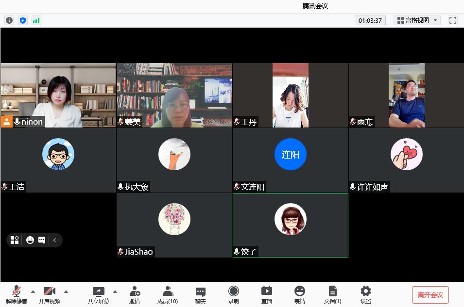464x307 pixels.
Task: Open the 设置 settings gear
Action: point(366,294)
